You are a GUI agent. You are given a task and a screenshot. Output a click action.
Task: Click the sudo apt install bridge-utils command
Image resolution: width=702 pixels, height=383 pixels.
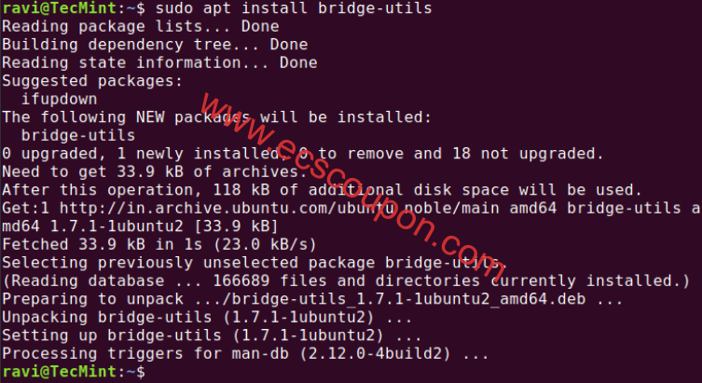click(294, 8)
